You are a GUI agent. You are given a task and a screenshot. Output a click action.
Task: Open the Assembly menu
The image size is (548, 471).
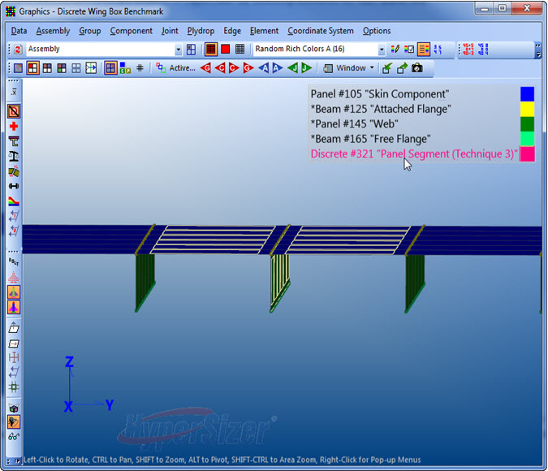(53, 31)
